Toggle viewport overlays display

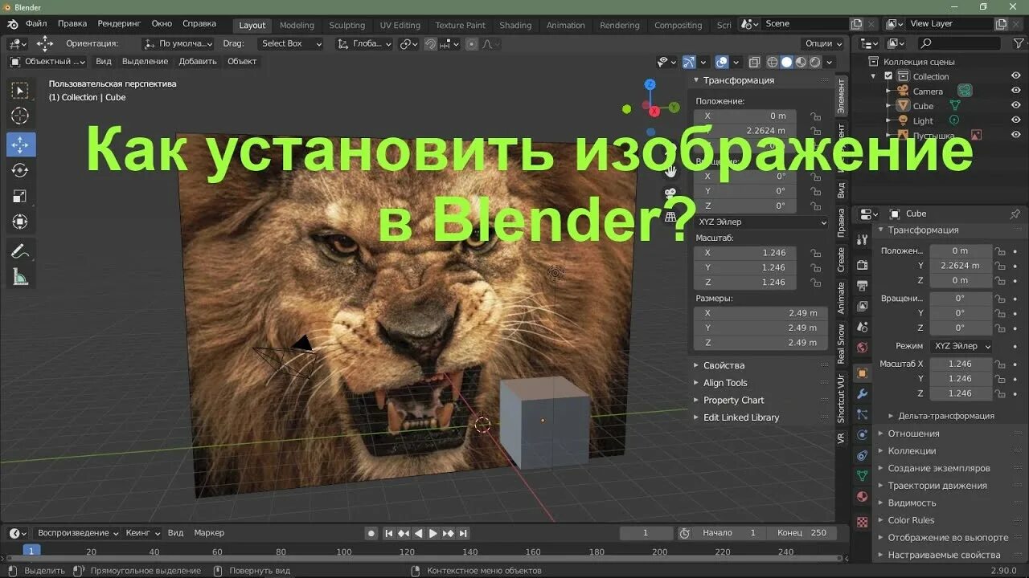coord(722,62)
